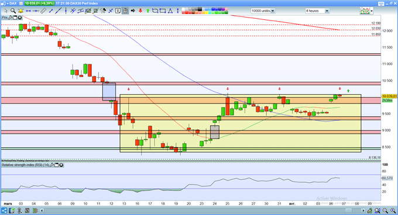Click the info icon beside DAX
Screen dimensions: 398x215
point(21,4)
